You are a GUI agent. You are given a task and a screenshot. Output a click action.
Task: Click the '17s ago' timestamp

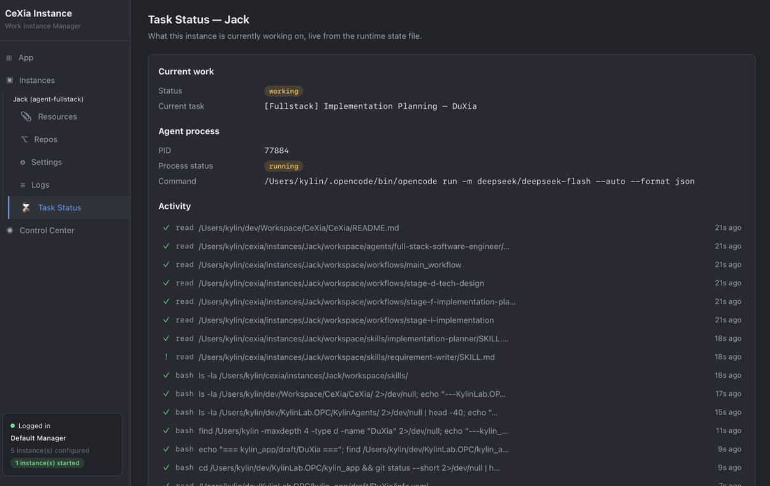[x=728, y=394]
